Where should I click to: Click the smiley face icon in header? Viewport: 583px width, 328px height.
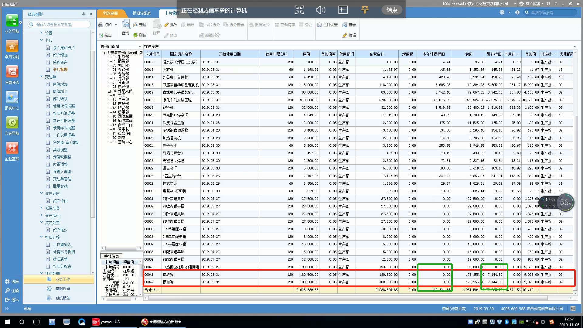point(502,12)
